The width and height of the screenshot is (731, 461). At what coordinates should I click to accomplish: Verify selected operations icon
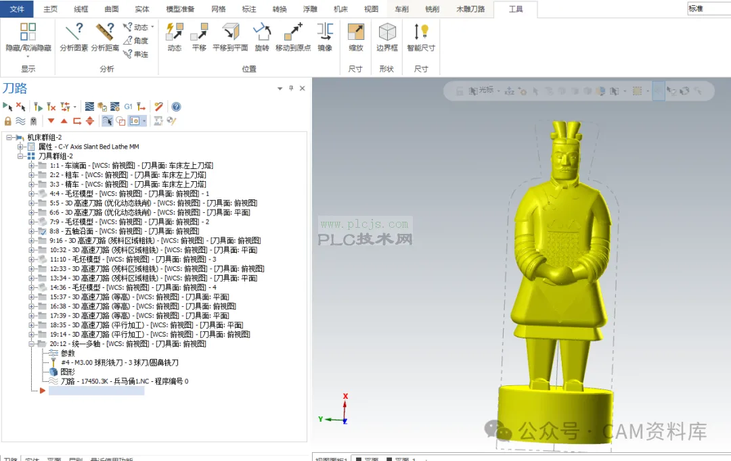(102, 107)
